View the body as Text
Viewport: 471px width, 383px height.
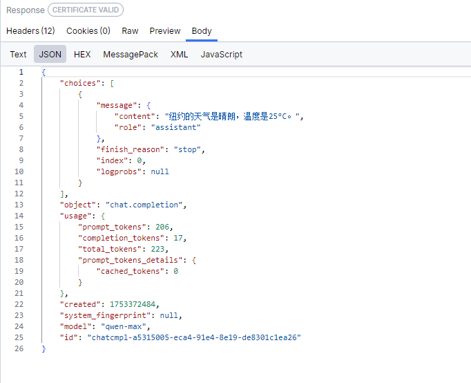coord(18,55)
